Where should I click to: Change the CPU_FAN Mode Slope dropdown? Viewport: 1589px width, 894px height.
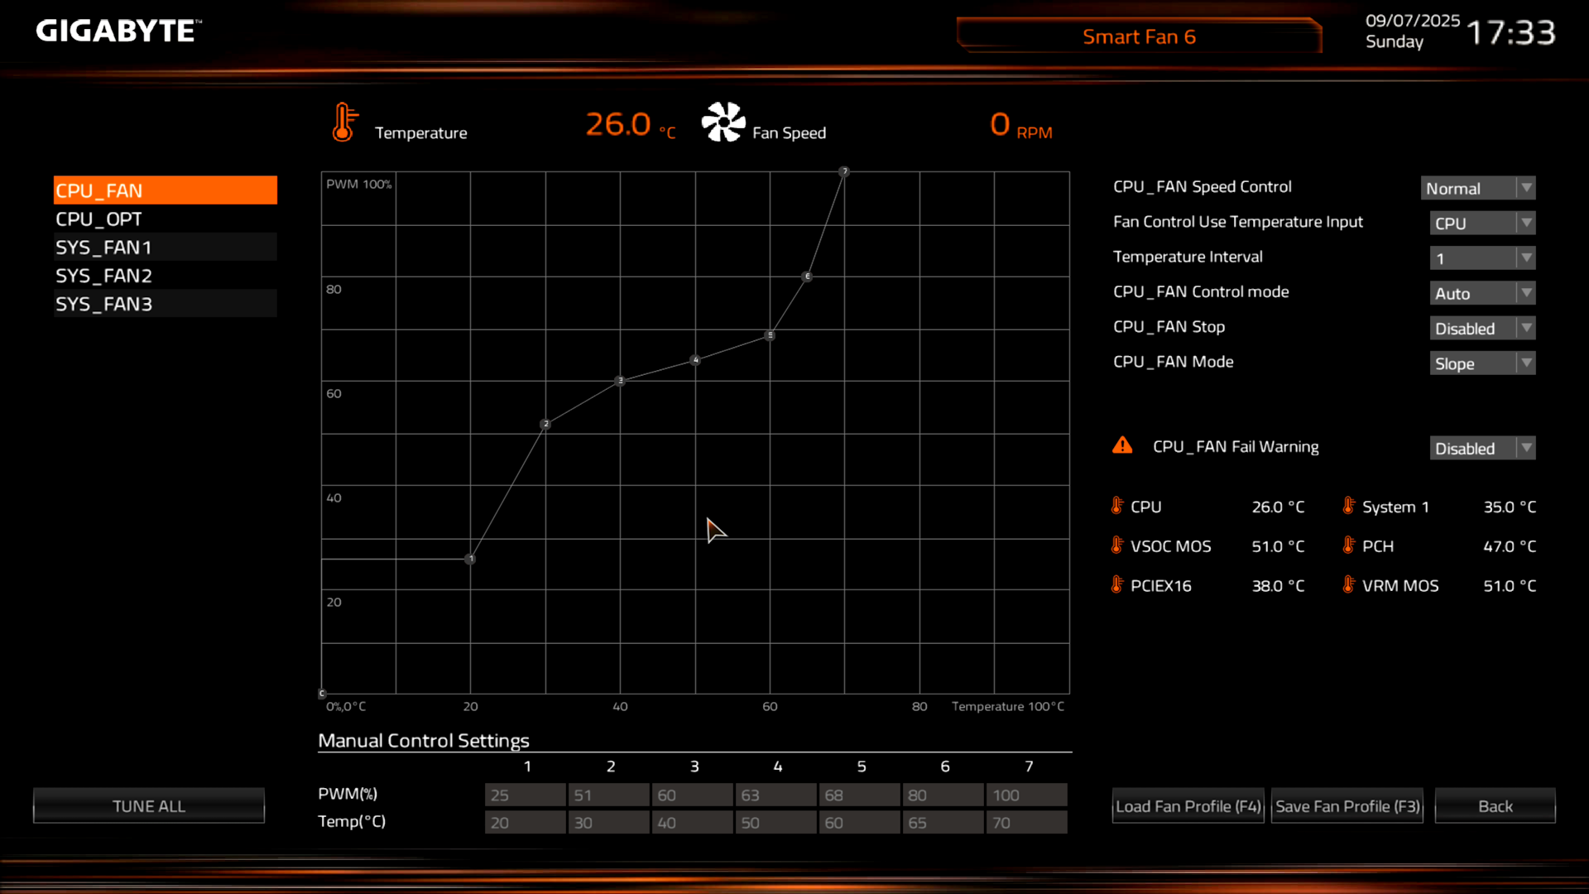tap(1481, 363)
